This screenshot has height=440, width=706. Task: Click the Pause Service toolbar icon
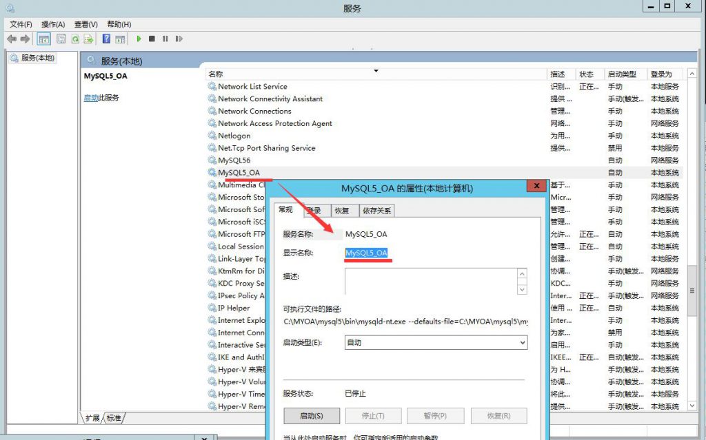coord(165,39)
